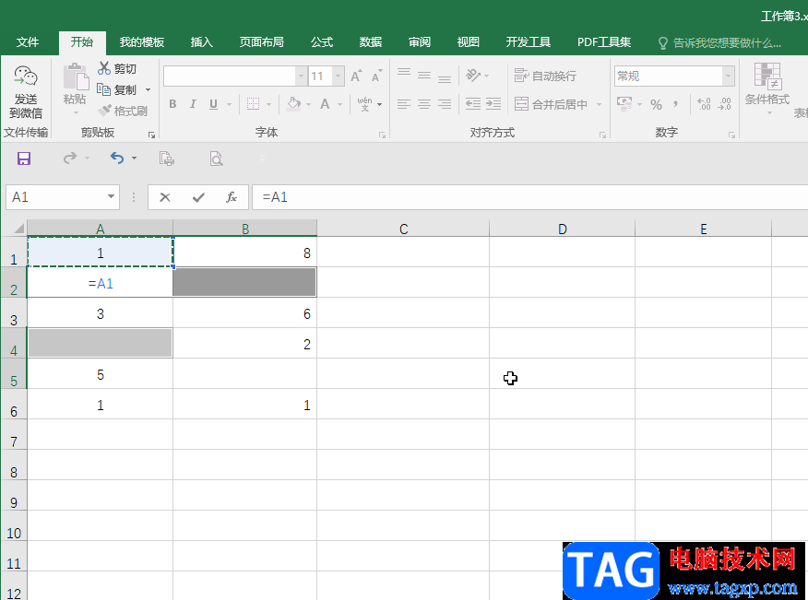Screen dimensions: 808x600
Task: Switch to PDF工具集 tab
Action: pos(604,42)
